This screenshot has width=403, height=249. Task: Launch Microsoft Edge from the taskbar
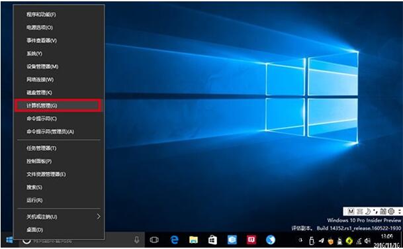coord(175,240)
